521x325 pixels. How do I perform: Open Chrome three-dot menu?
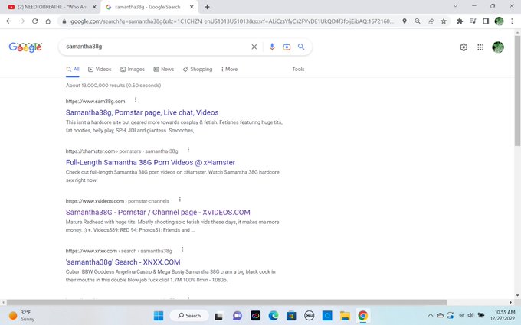[x=512, y=21]
